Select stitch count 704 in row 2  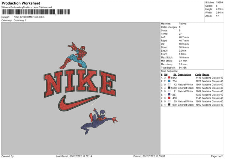174,81
